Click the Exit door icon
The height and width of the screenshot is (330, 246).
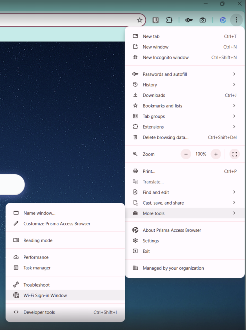tap(135, 251)
